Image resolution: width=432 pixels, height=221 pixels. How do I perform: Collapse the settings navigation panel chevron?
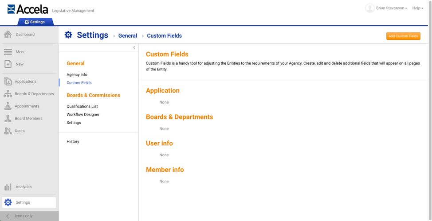tap(134, 48)
